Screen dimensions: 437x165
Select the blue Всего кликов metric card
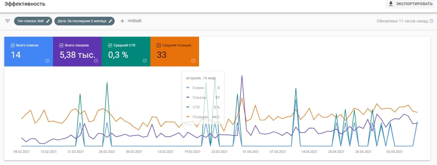pos(29,52)
